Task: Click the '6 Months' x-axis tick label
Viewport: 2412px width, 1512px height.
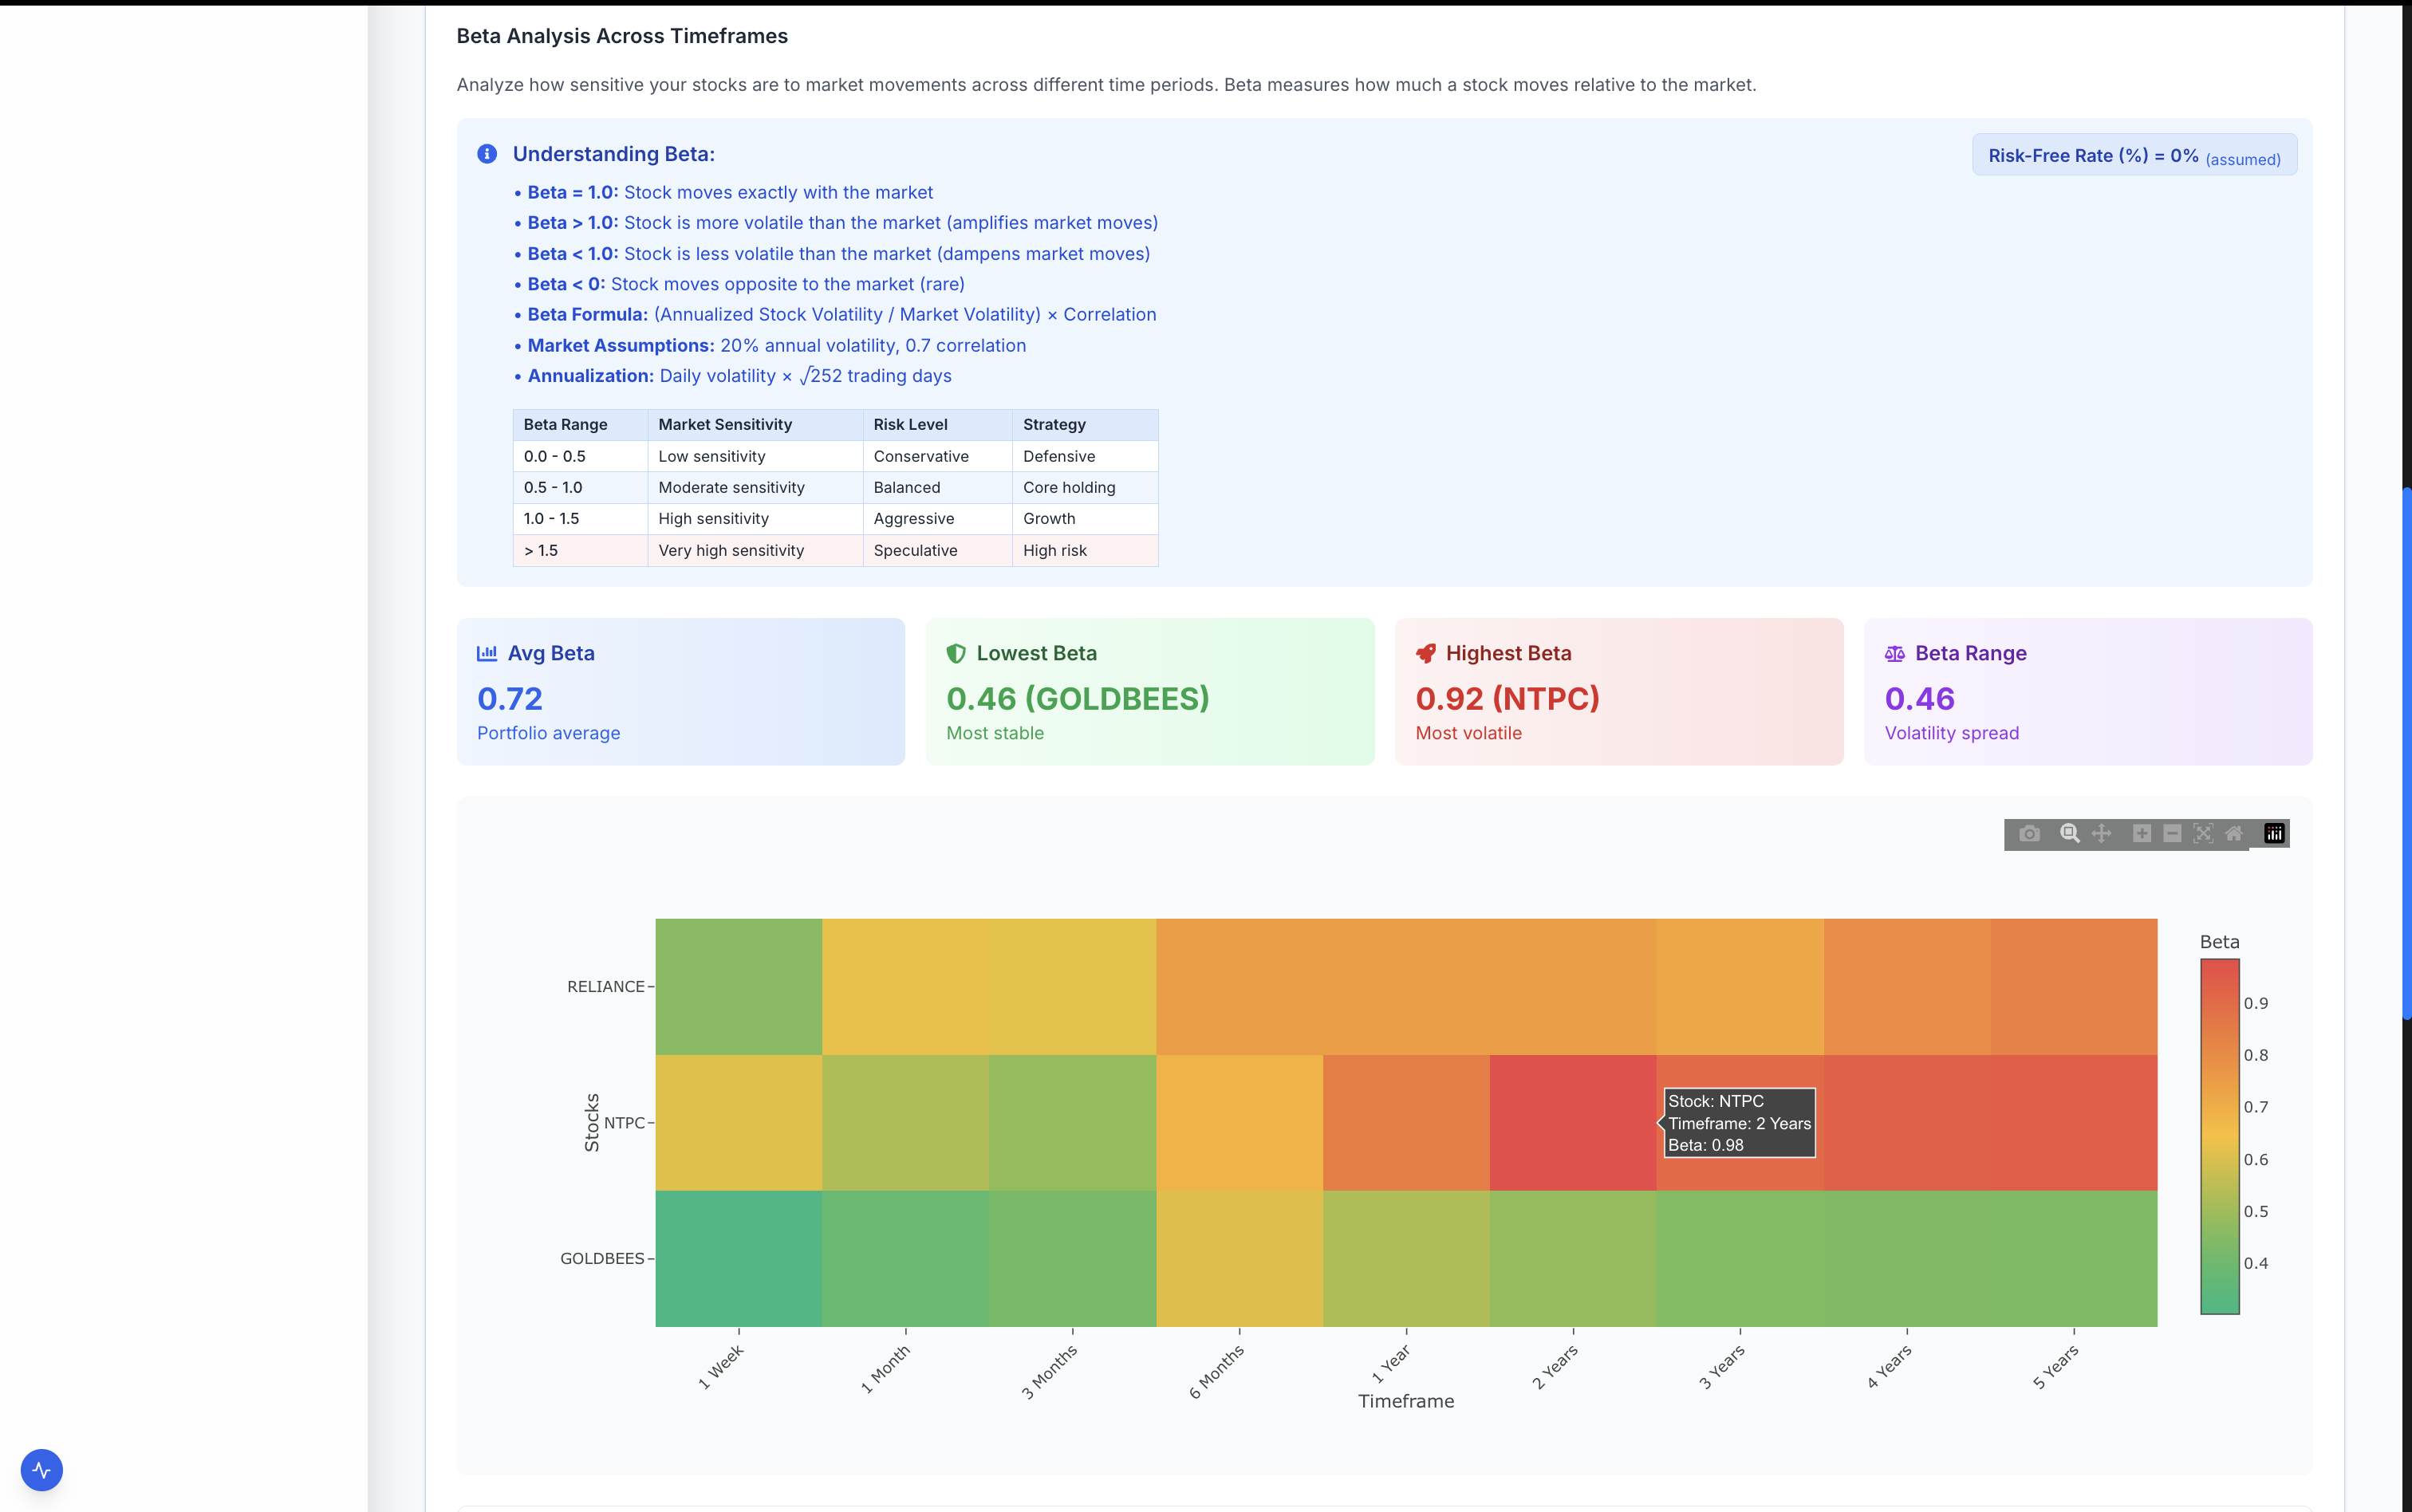Action: [1216, 1371]
